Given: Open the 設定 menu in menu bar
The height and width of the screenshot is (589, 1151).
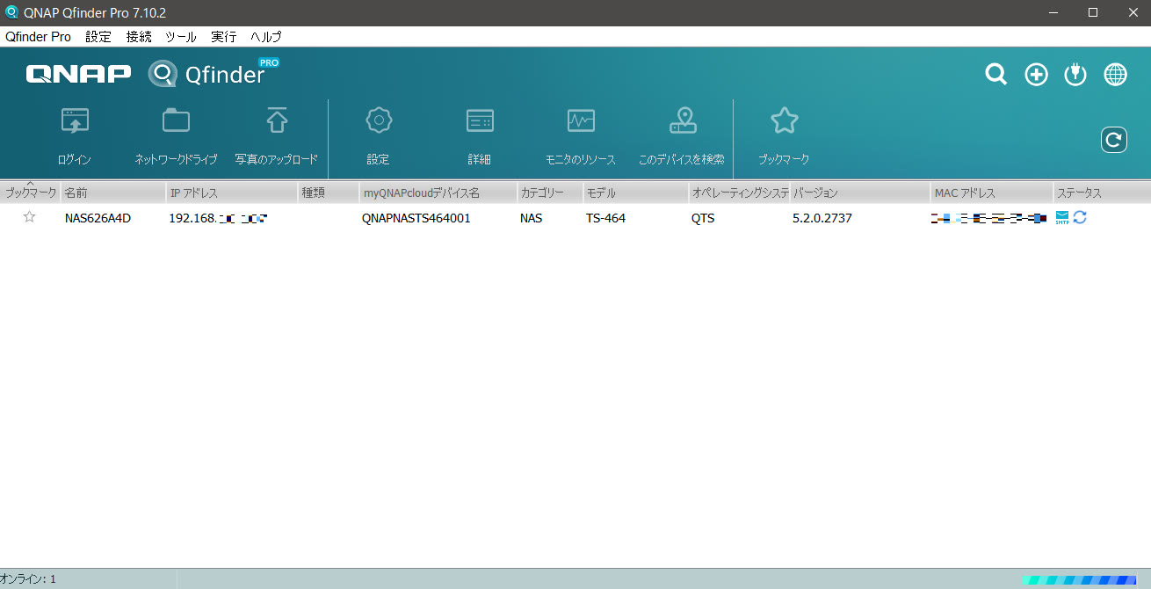Looking at the screenshot, I should (98, 37).
